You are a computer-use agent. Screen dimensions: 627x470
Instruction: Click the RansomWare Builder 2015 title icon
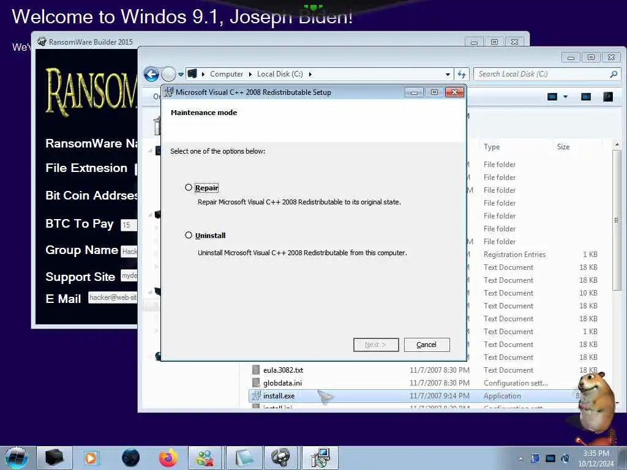(42, 42)
